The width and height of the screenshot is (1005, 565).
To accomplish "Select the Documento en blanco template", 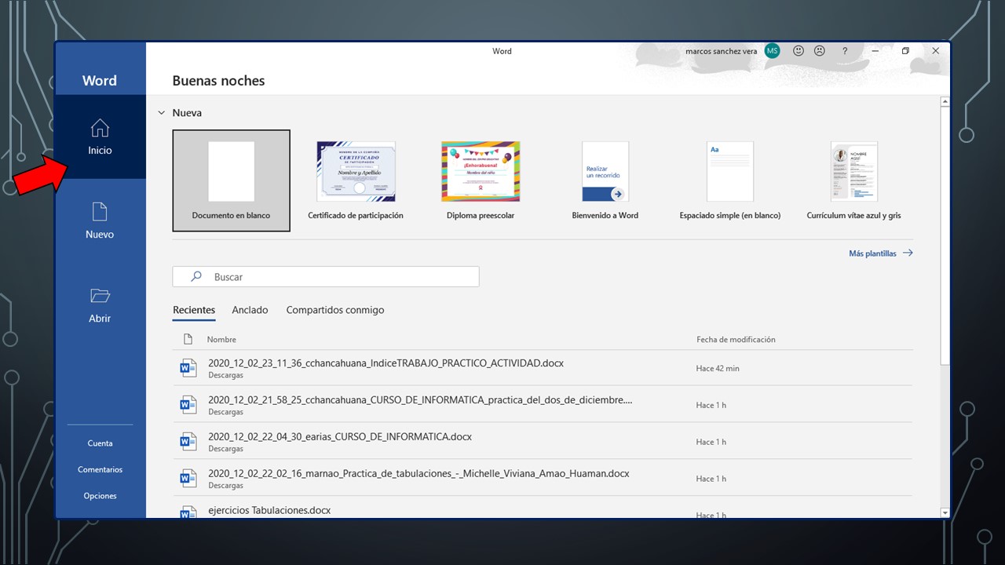I will pyautogui.click(x=231, y=180).
